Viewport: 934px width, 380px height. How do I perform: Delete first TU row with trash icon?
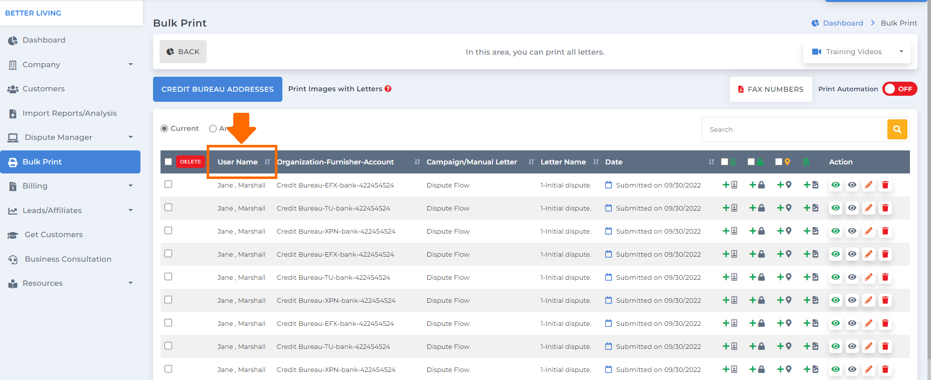tap(885, 208)
